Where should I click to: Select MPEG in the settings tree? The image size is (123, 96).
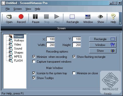[18, 57]
